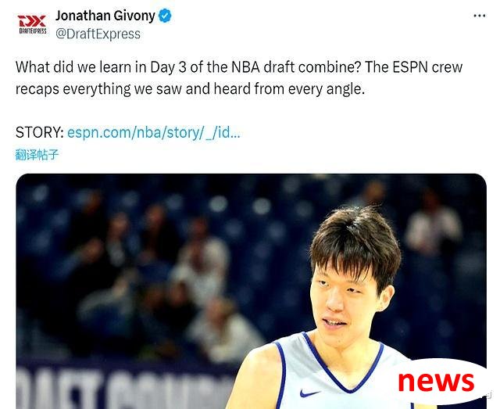The height and width of the screenshot is (409, 500).
Task: Open Jonathan Givony's profile name
Action: (105, 16)
